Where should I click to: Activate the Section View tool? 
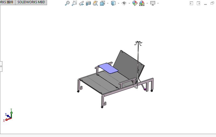[x=88, y=3]
